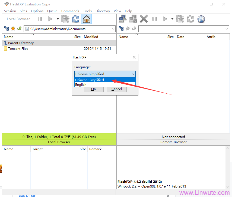Toggle the local folder tree icon
The image size is (232, 197).
7,28
